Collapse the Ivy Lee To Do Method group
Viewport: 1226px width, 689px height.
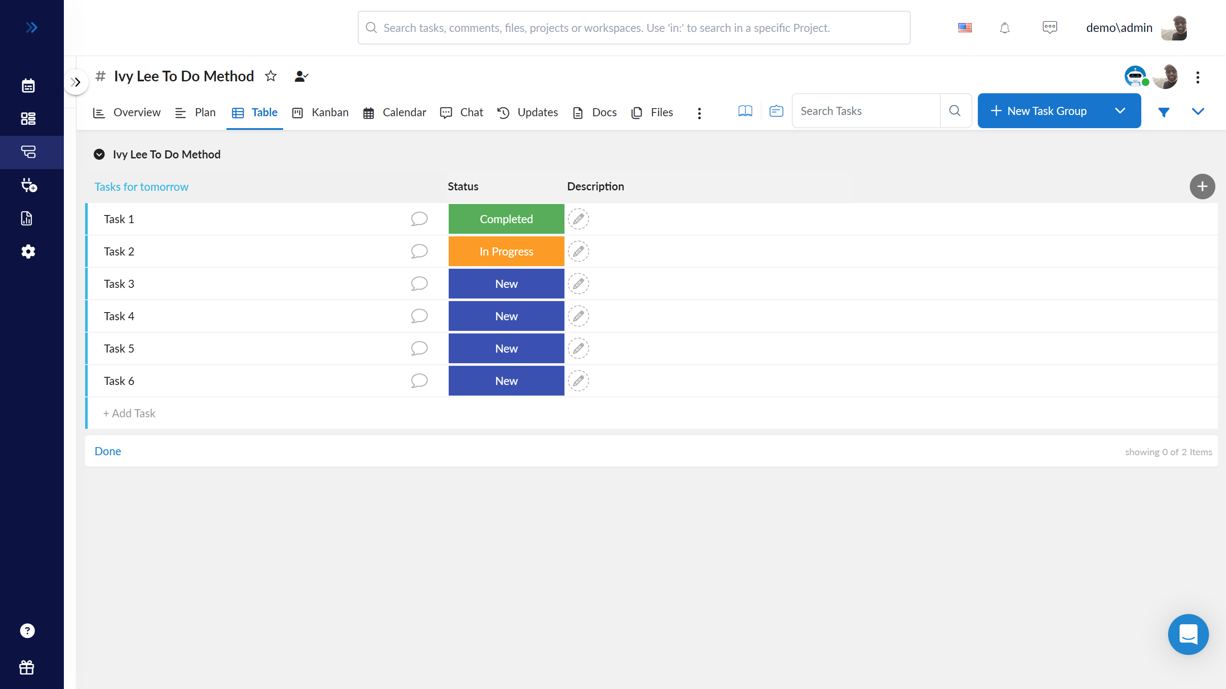(x=98, y=154)
